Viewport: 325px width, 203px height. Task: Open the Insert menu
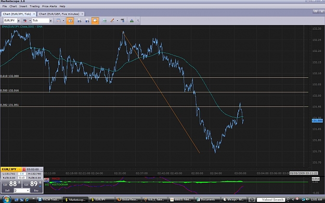23,6
